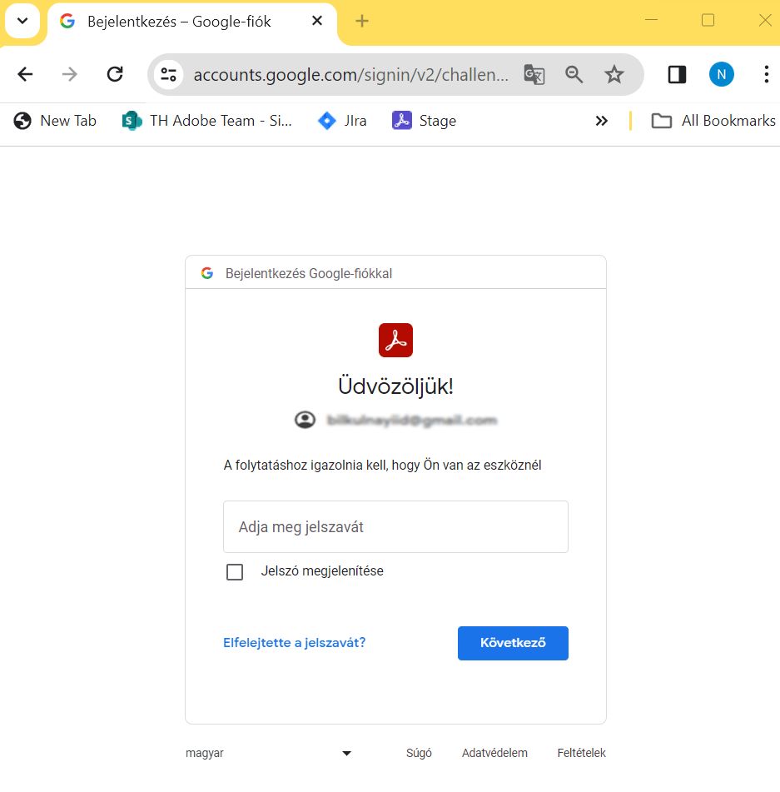Click the profile avatar N in toolbar
The width and height of the screenshot is (780, 792).
point(721,74)
